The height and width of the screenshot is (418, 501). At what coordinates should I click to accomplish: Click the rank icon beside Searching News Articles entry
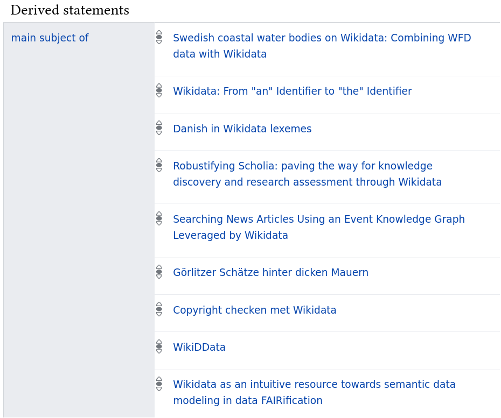click(159, 219)
